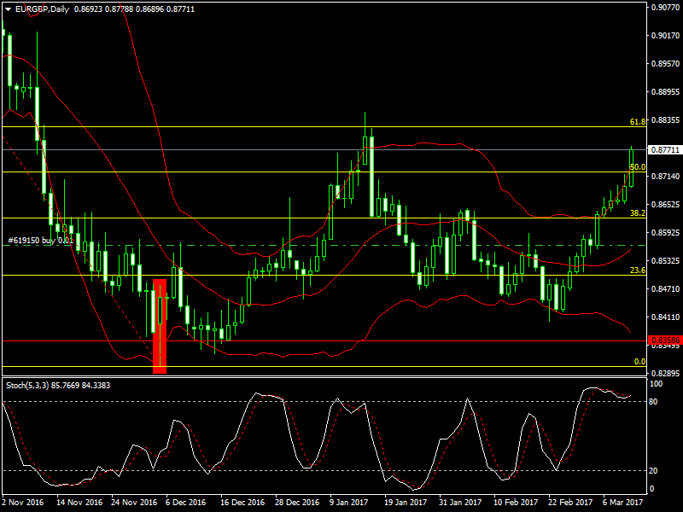
Task: Click the 0.84110 price scale value
Action: tap(665, 317)
